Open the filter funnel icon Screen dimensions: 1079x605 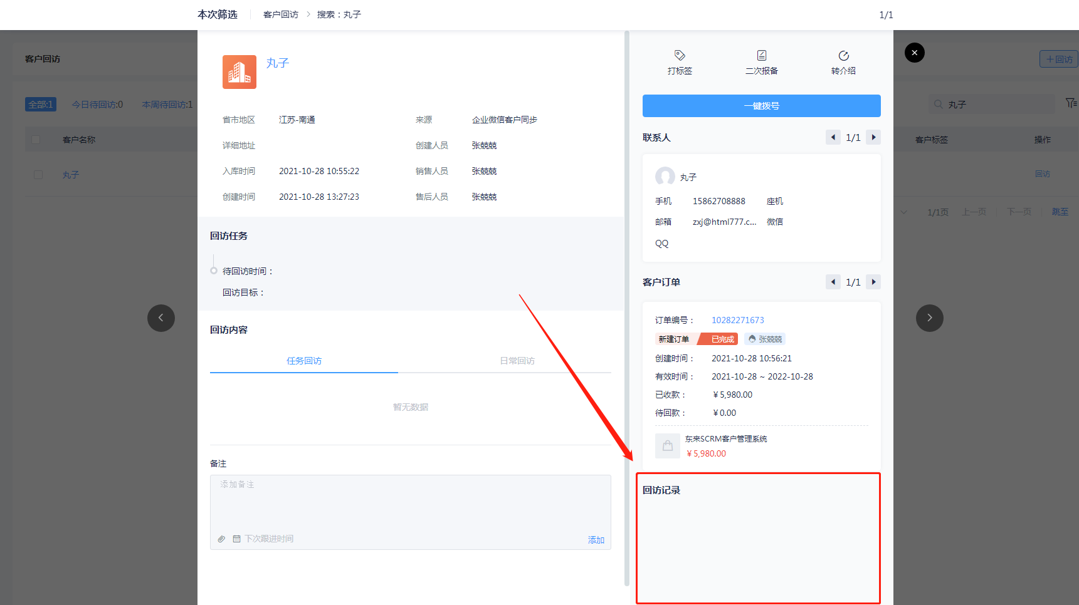point(1071,103)
